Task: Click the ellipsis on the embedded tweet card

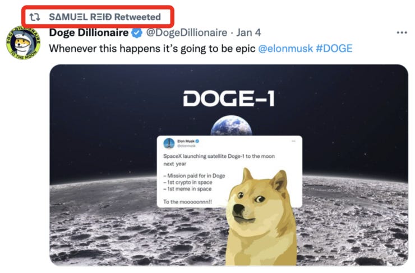Action: click(293, 141)
